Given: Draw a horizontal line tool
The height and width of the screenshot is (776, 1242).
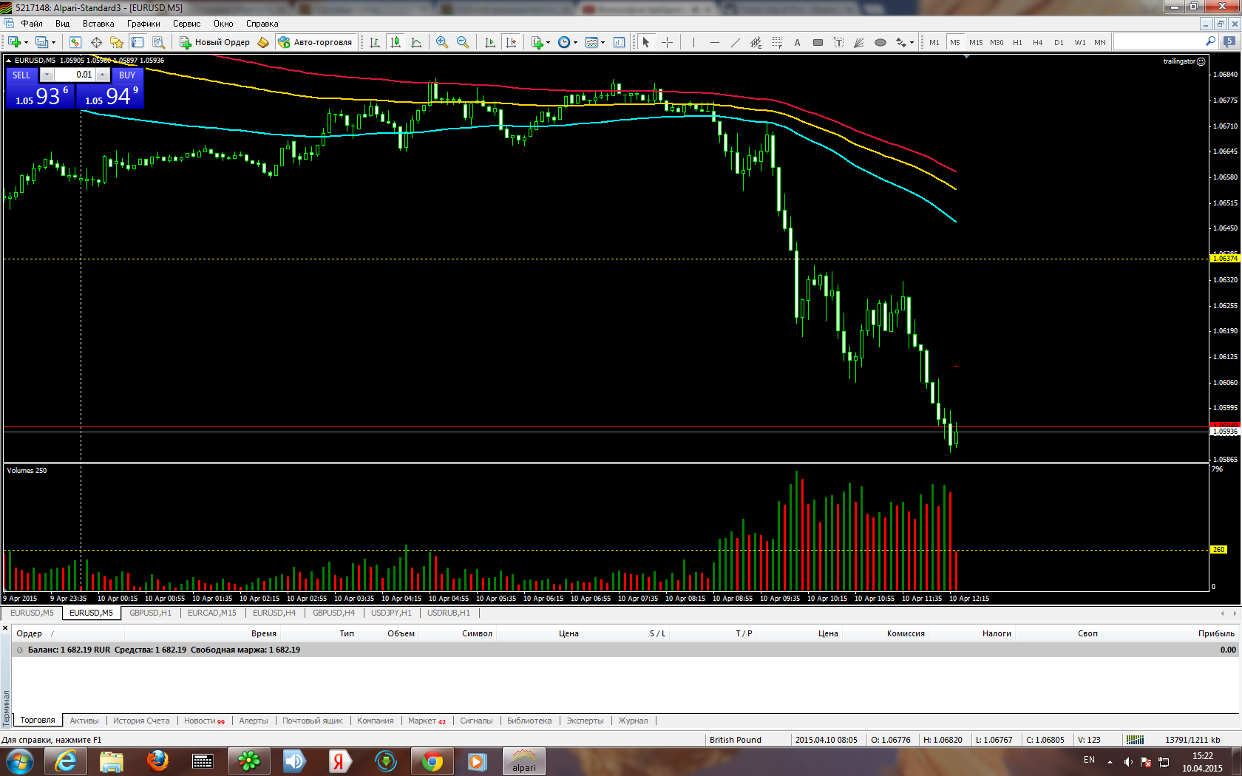Looking at the screenshot, I should point(714,42).
